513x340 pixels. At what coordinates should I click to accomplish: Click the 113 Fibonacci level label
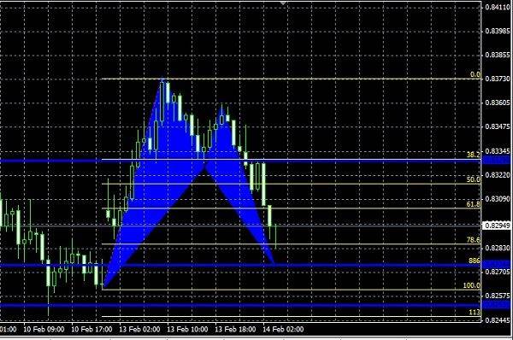[x=474, y=312]
